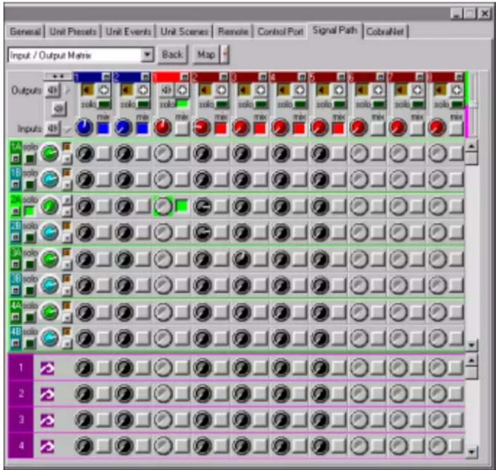Click the orange icon on input row 3A

67,252
